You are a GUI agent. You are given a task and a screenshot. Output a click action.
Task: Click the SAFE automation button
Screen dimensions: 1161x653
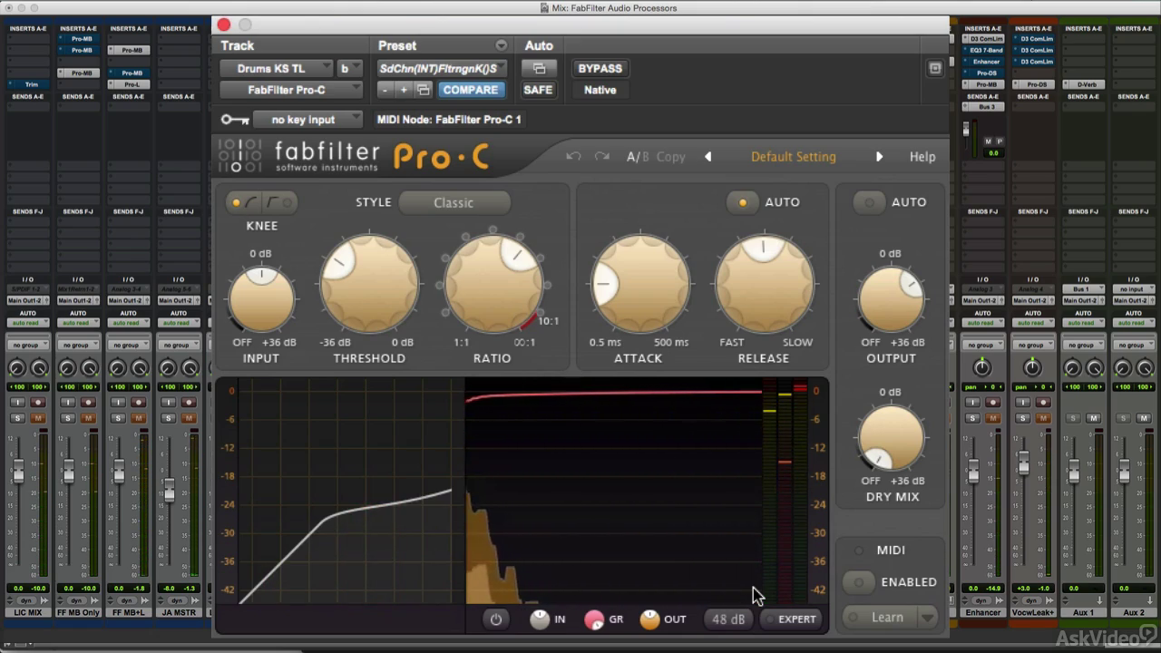tap(538, 90)
